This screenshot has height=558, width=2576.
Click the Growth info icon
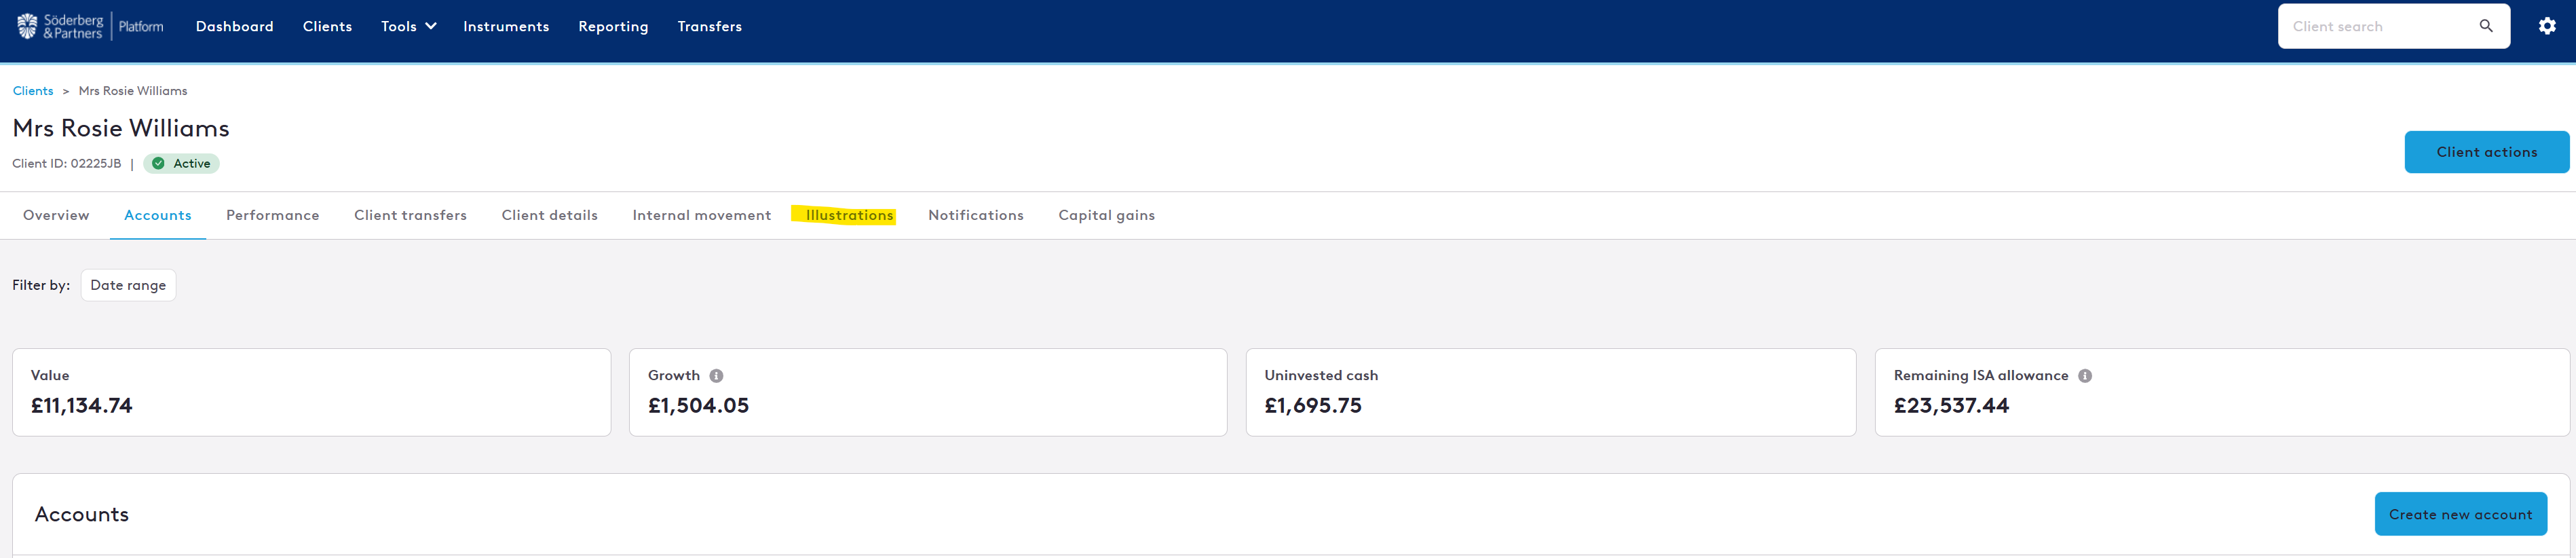(716, 376)
